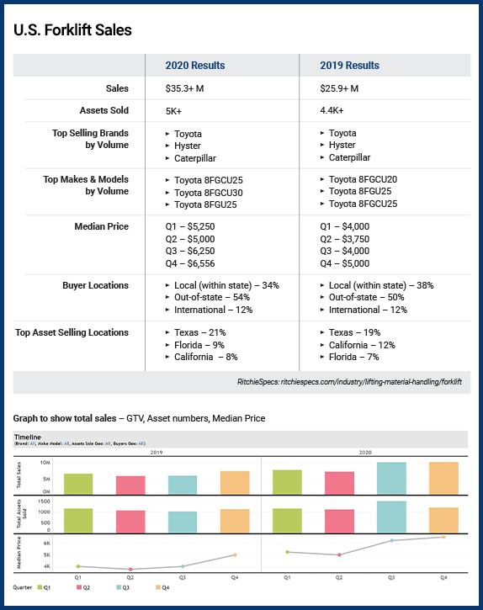Click the Assets Sold row label
The width and height of the screenshot is (483, 610).
(103, 110)
